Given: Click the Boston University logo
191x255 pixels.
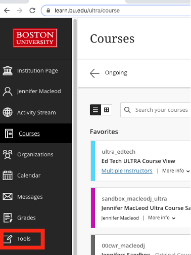Looking at the screenshot, I should [x=35, y=38].
